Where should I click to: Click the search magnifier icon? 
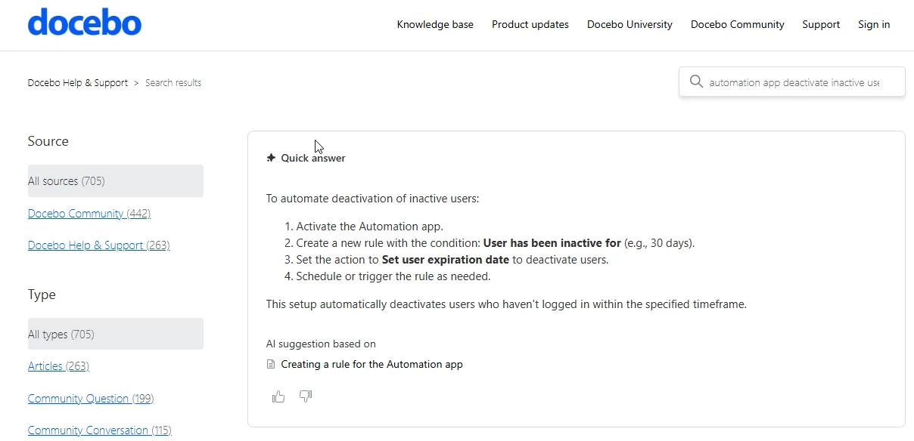tap(695, 82)
